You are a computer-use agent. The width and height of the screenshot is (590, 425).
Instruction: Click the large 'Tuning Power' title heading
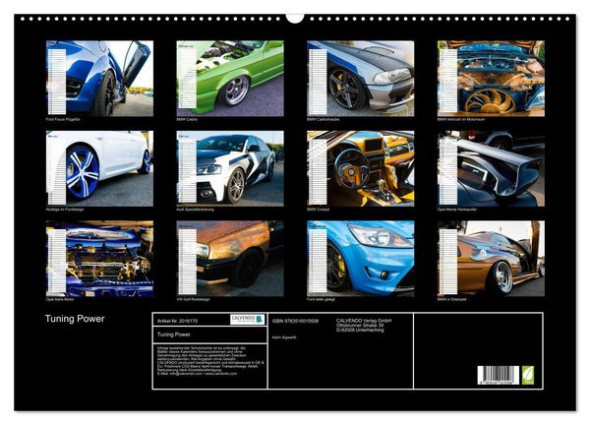pyautogui.click(x=75, y=319)
